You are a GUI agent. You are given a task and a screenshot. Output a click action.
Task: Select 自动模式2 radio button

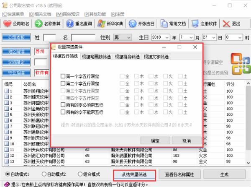(44, 174)
